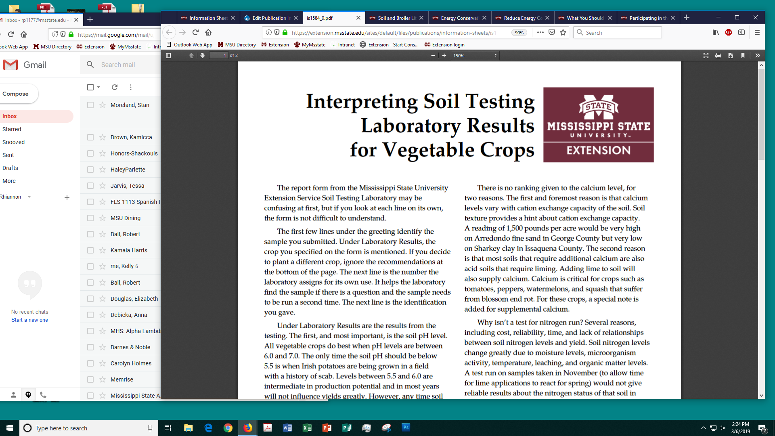The height and width of the screenshot is (436, 775).
Task: Switch to What You Should tab
Action: pyautogui.click(x=585, y=18)
